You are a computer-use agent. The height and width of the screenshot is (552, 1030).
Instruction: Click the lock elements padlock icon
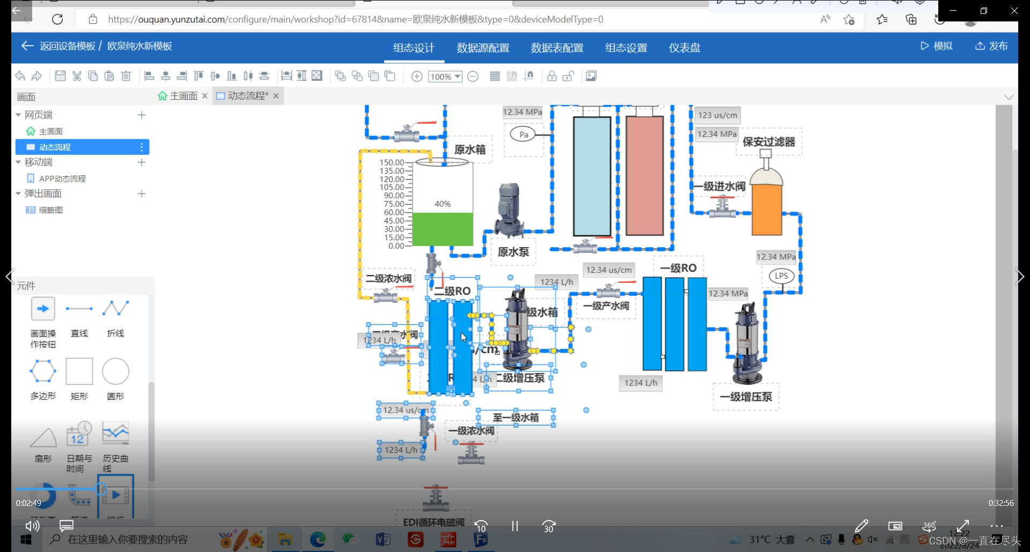[551, 76]
